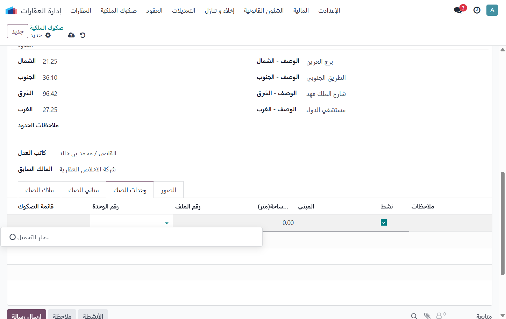Click the ملاحظة button
Viewport: 506px width, 319px height.
[62, 315]
